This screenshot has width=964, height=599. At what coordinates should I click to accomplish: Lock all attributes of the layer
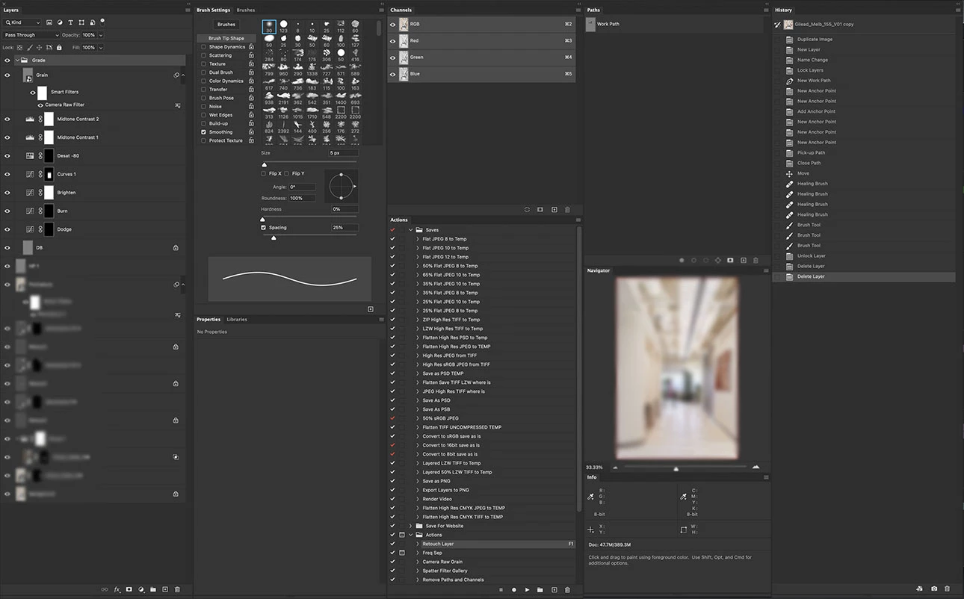pos(59,48)
